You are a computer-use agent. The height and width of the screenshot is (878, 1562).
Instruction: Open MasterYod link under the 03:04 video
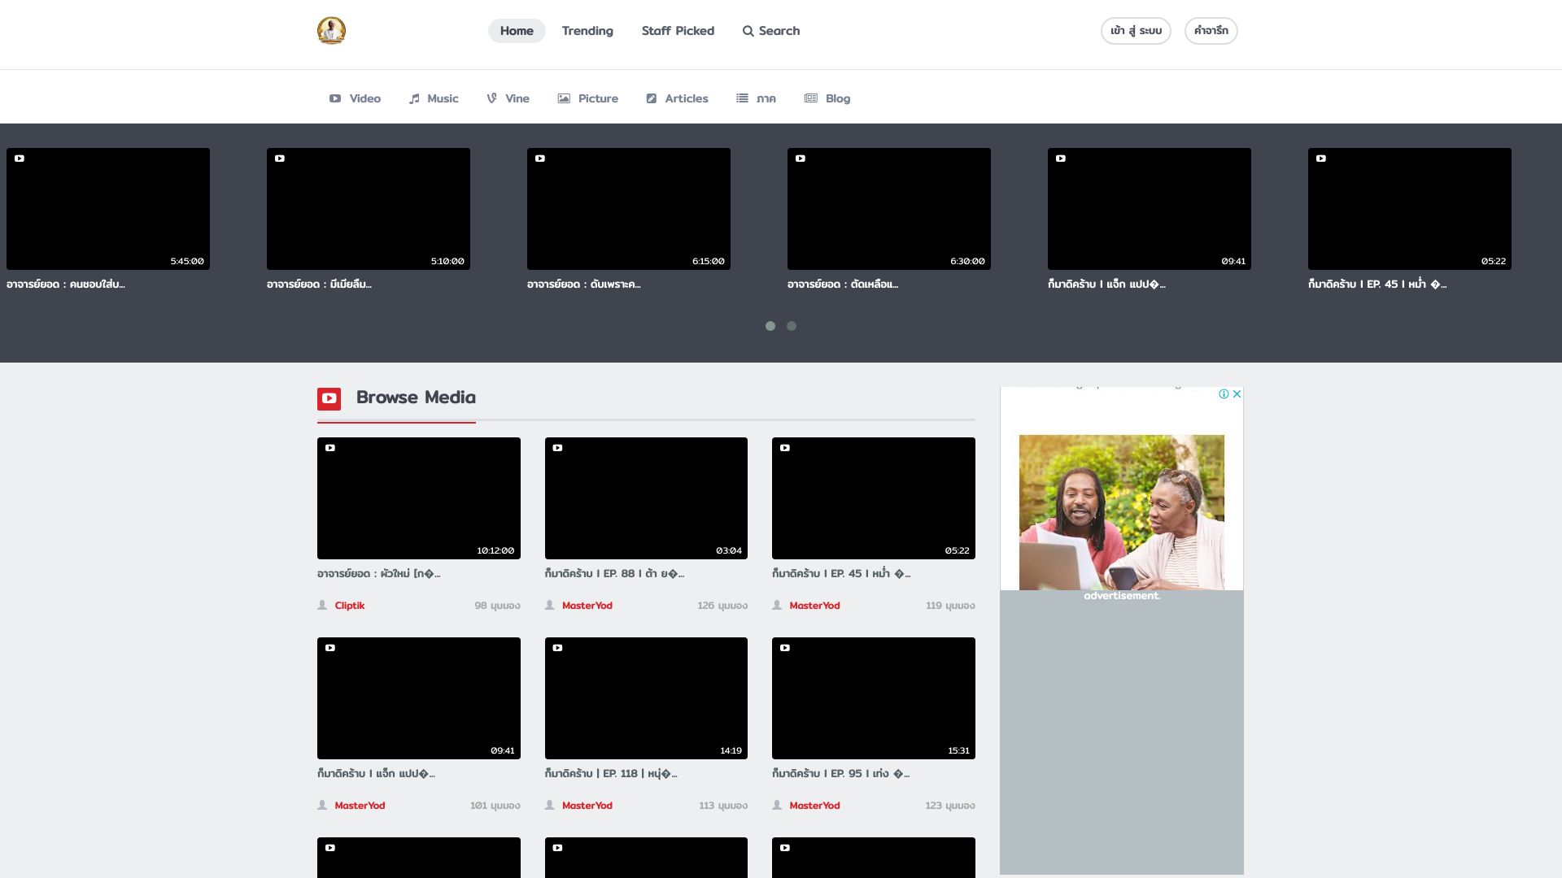click(587, 606)
